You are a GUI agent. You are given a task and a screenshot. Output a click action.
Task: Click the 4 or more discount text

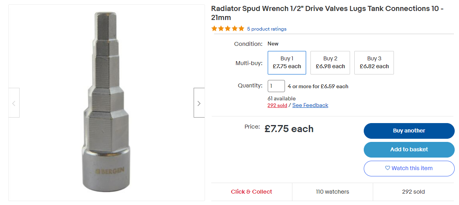pos(318,86)
